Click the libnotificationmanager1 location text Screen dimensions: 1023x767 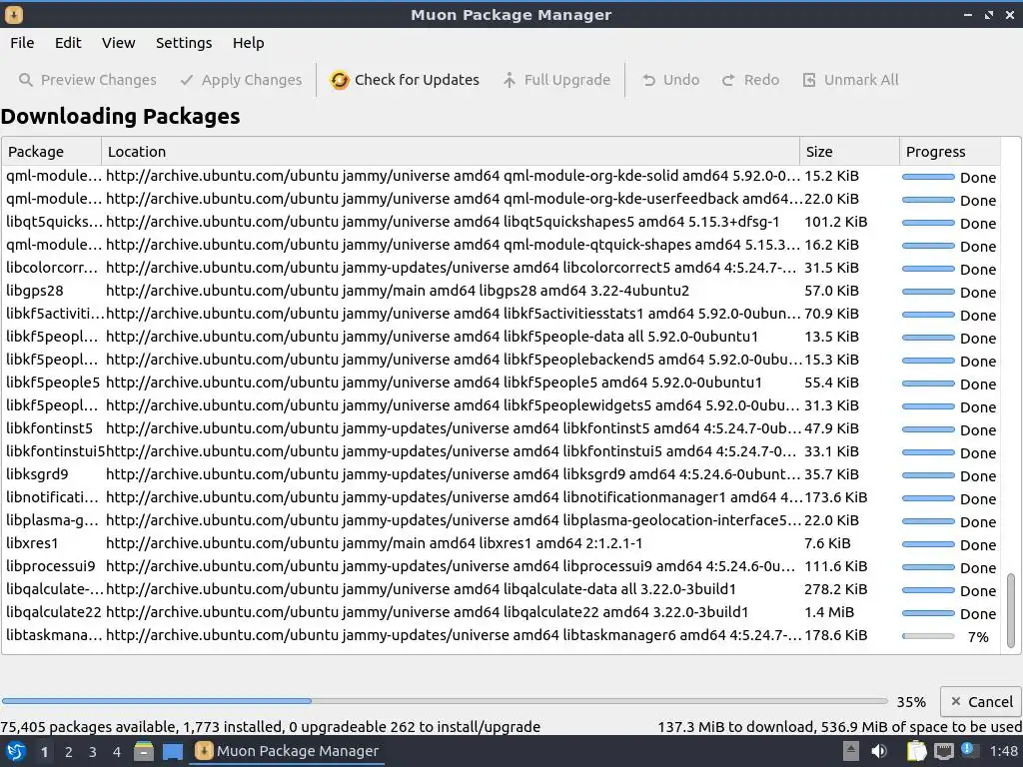click(x=455, y=497)
